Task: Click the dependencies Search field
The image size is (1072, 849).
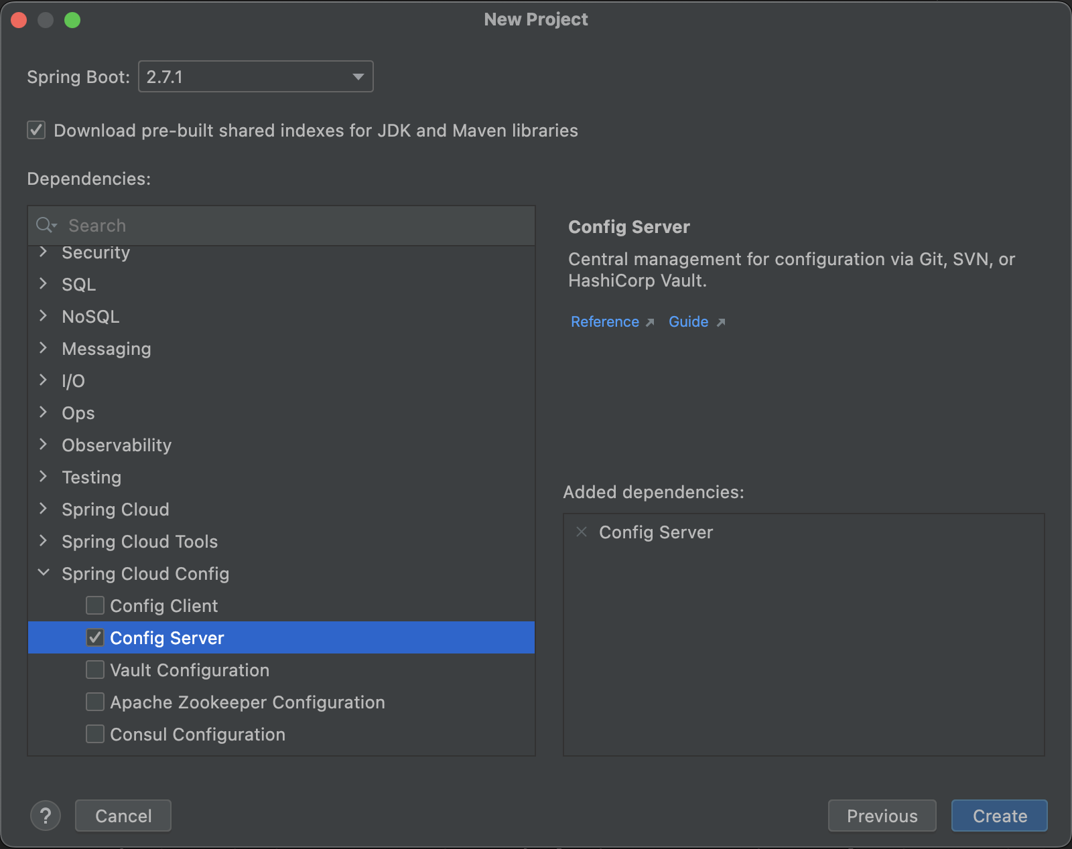Action: pyautogui.click(x=281, y=226)
